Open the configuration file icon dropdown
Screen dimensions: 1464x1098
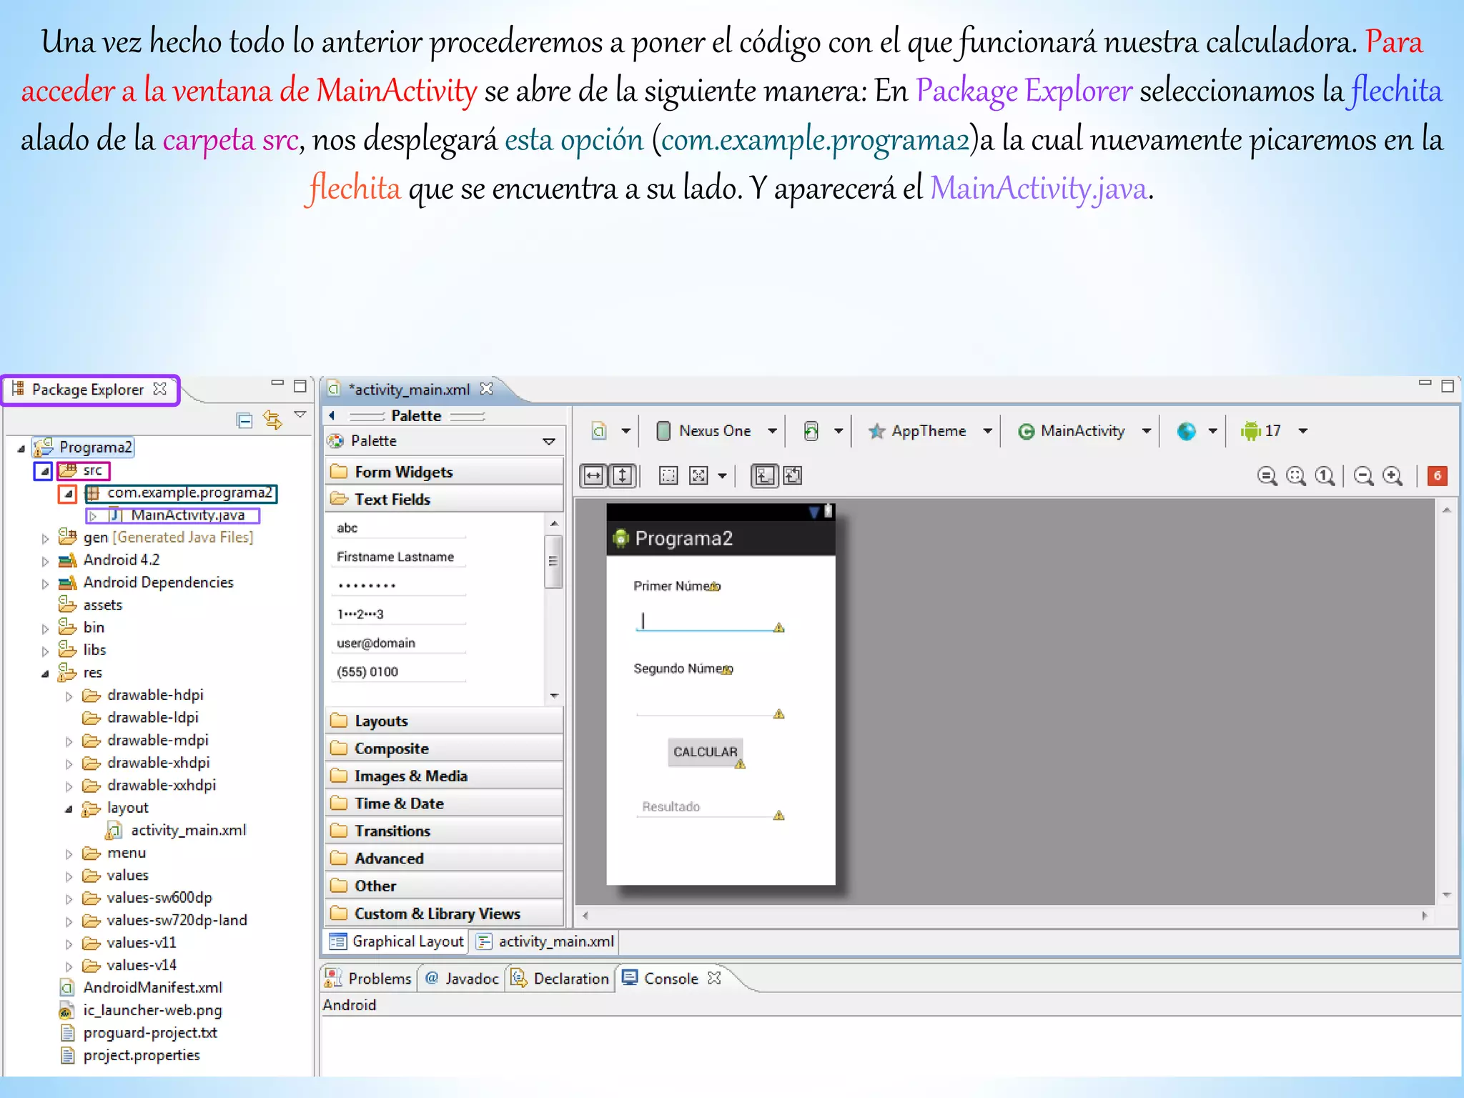point(625,431)
